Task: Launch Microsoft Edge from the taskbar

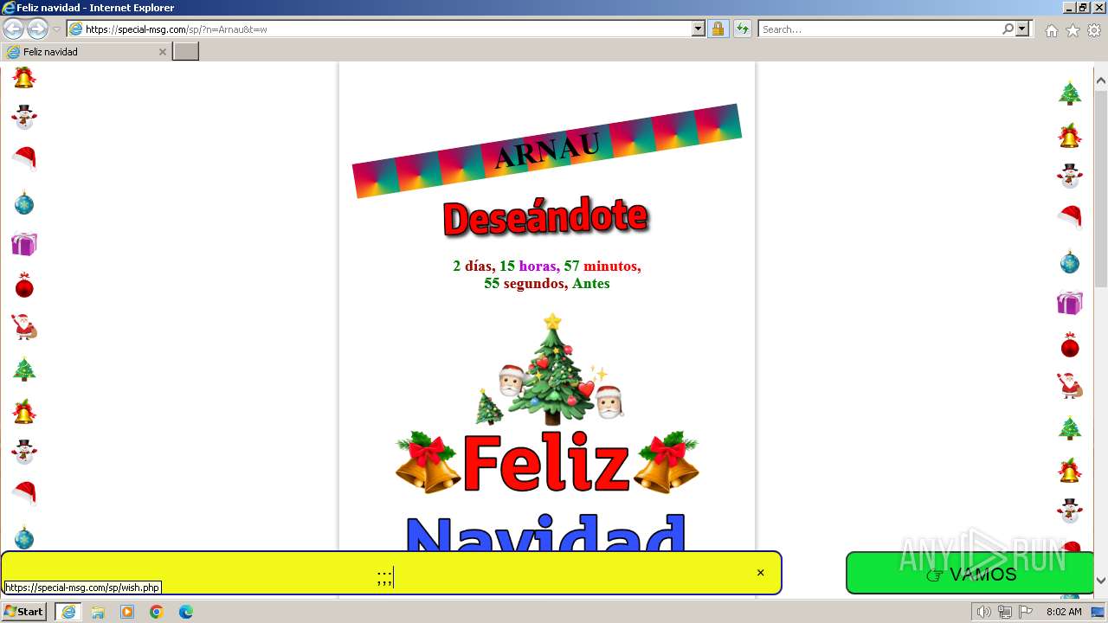Action: tap(186, 612)
